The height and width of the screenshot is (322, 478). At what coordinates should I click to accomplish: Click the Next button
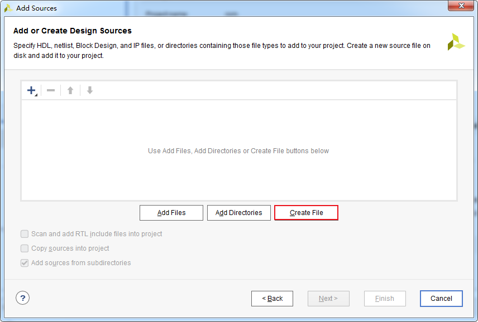pyautogui.click(x=328, y=299)
